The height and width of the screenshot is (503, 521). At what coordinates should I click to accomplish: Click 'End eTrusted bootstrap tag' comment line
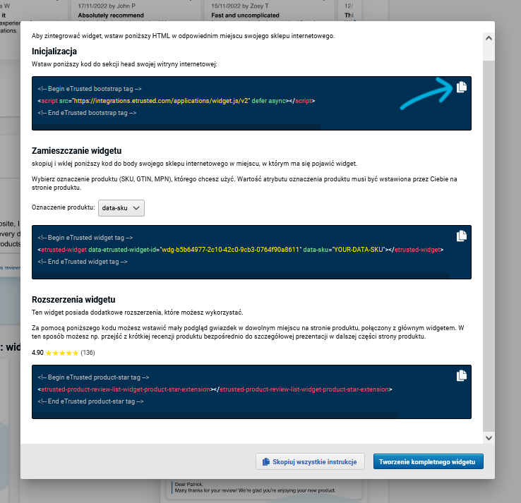point(87,113)
